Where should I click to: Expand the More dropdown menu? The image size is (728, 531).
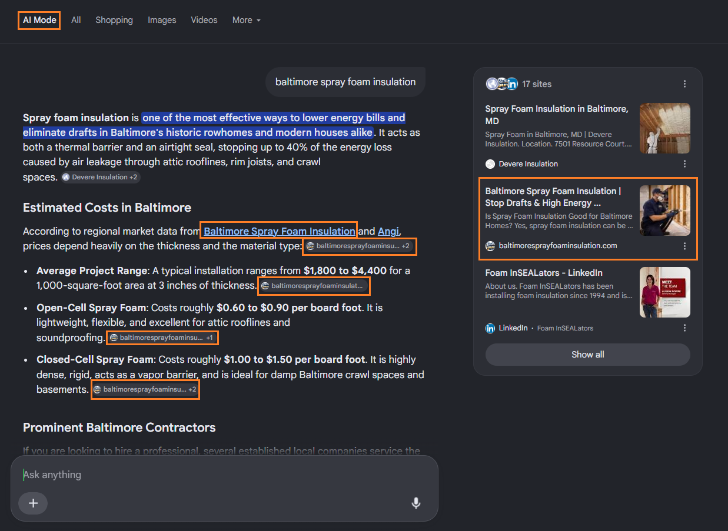(246, 20)
